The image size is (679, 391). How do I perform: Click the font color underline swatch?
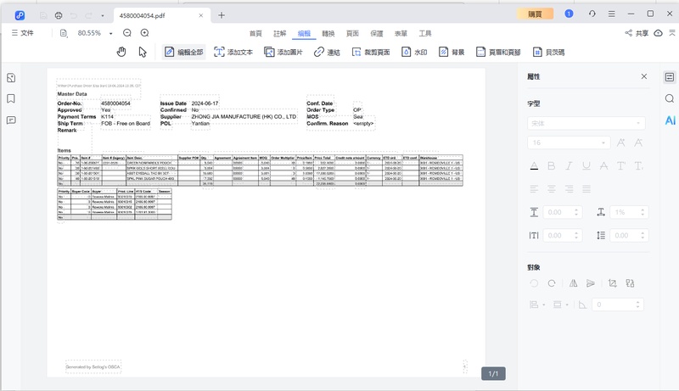coord(534,165)
